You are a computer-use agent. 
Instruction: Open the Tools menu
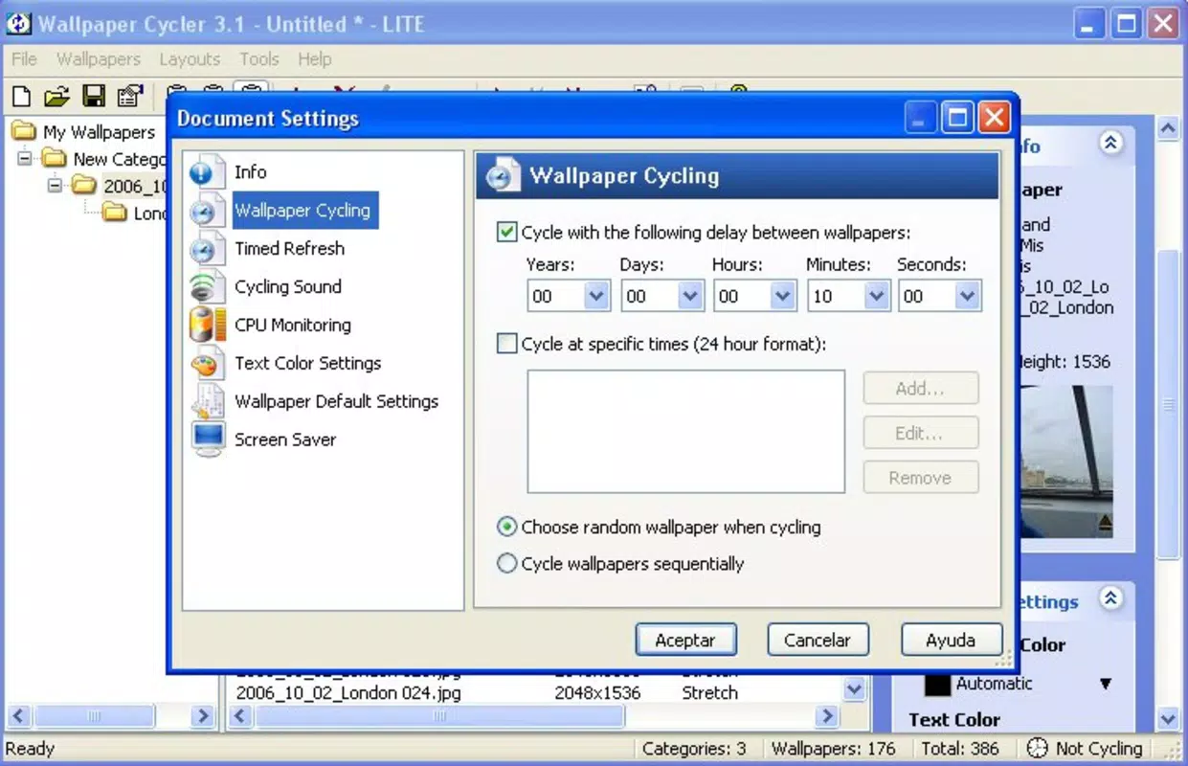[x=258, y=59]
